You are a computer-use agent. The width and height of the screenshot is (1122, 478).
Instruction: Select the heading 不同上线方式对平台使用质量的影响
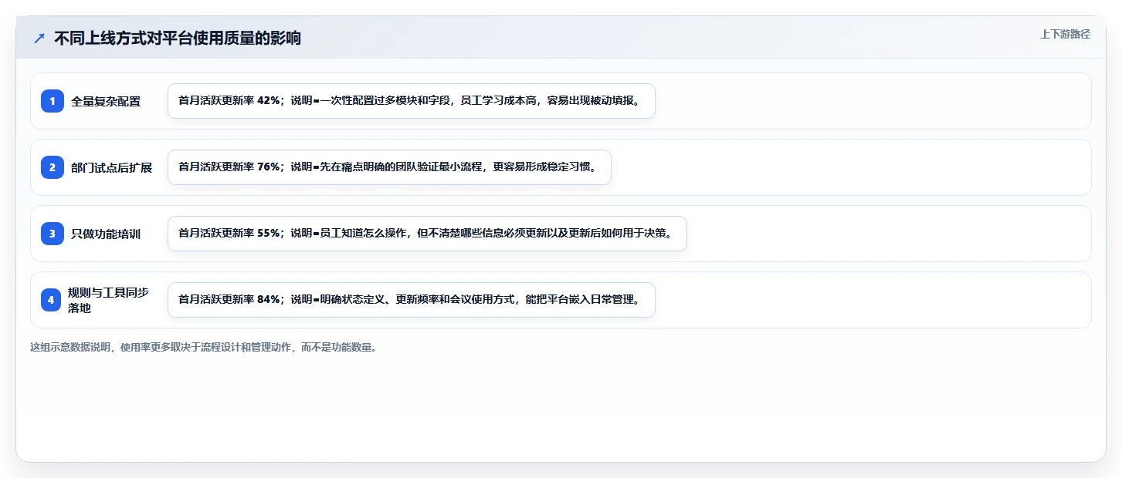point(178,38)
